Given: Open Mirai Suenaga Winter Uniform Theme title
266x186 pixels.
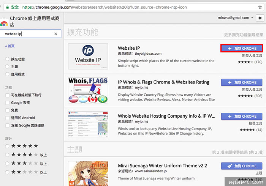Looking at the screenshot, I should pyautogui.click(x=163, y=166).
